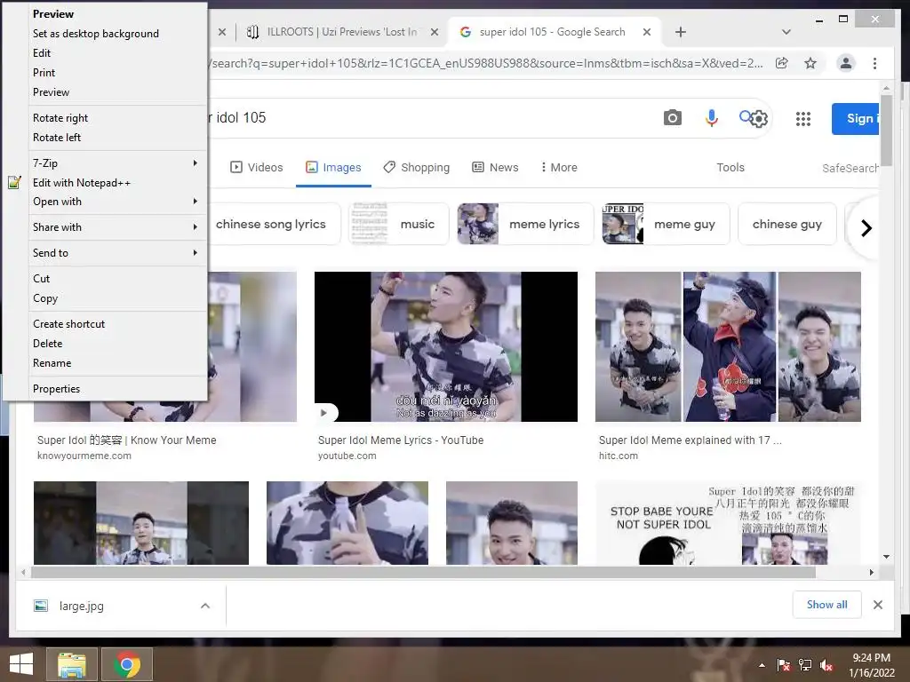Open Super Idol Meme explained thumbnail

pyautogui.click(x=728, y=347)
